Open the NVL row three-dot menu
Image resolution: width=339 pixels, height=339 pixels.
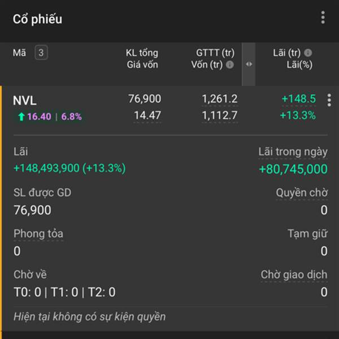click(329, 100)
